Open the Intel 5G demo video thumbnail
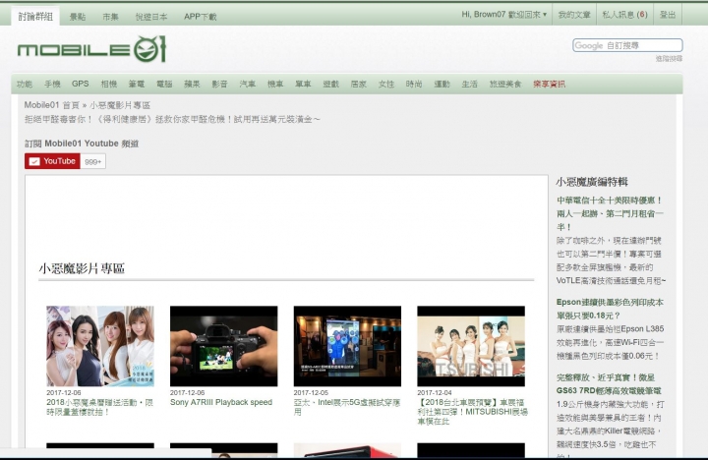This screenshot has height=460, width=708. click(x=347, y=346)
